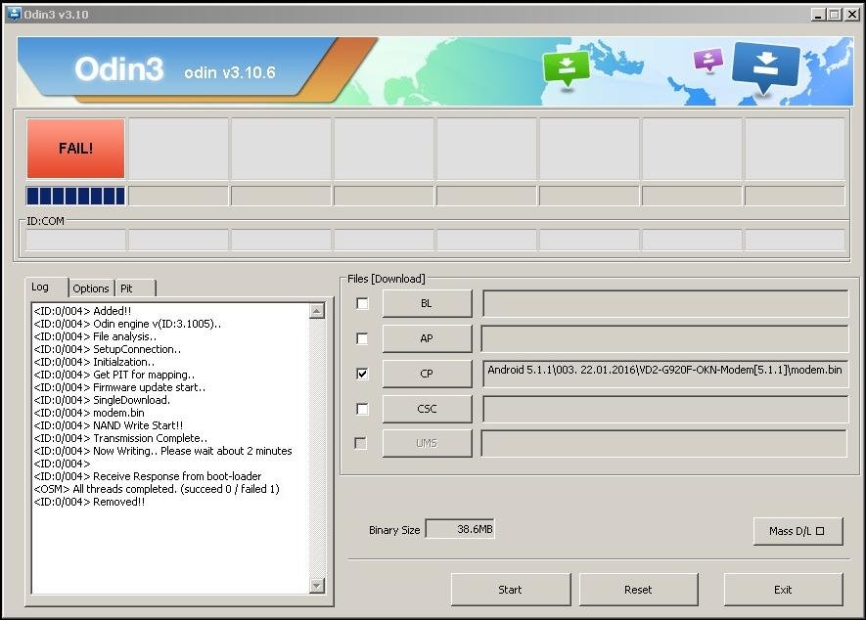The width and height of the screenshot is (866, 620).
Task: Uncheck the CP file checkbox
Action: tap(362, 374)
